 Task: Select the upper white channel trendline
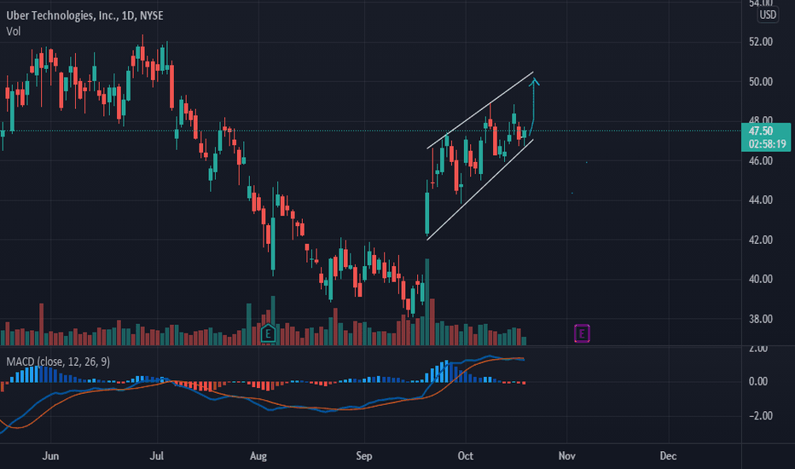point(480,111)
